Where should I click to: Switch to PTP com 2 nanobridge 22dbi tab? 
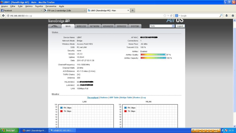(65, 10)
